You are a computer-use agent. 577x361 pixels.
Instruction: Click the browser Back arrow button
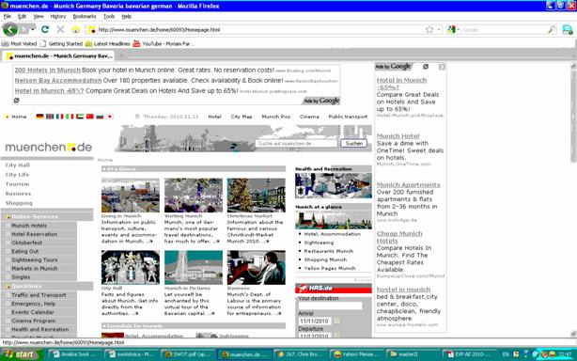coord(10,29)
